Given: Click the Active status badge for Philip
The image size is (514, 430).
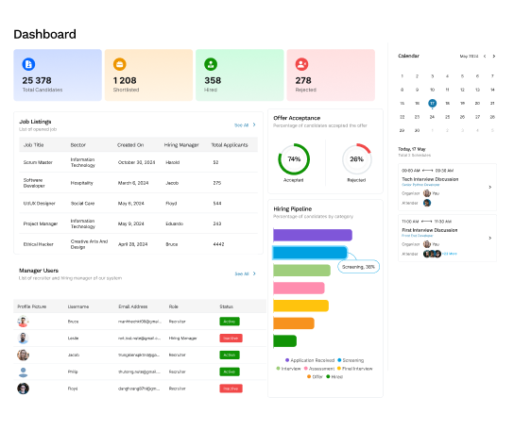Looking at the screenshot, I should pos(230,372).
